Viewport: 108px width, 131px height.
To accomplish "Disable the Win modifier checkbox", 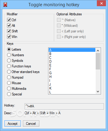I will coord(9,37).
